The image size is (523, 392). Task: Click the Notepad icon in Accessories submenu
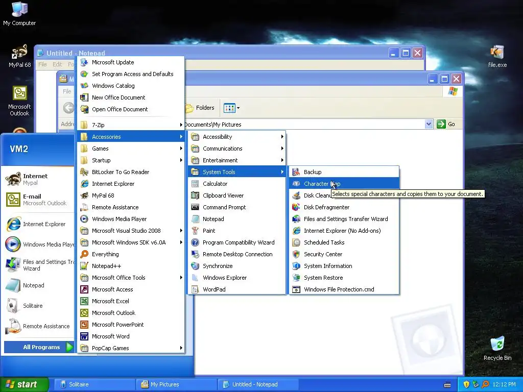coord(195,219)
